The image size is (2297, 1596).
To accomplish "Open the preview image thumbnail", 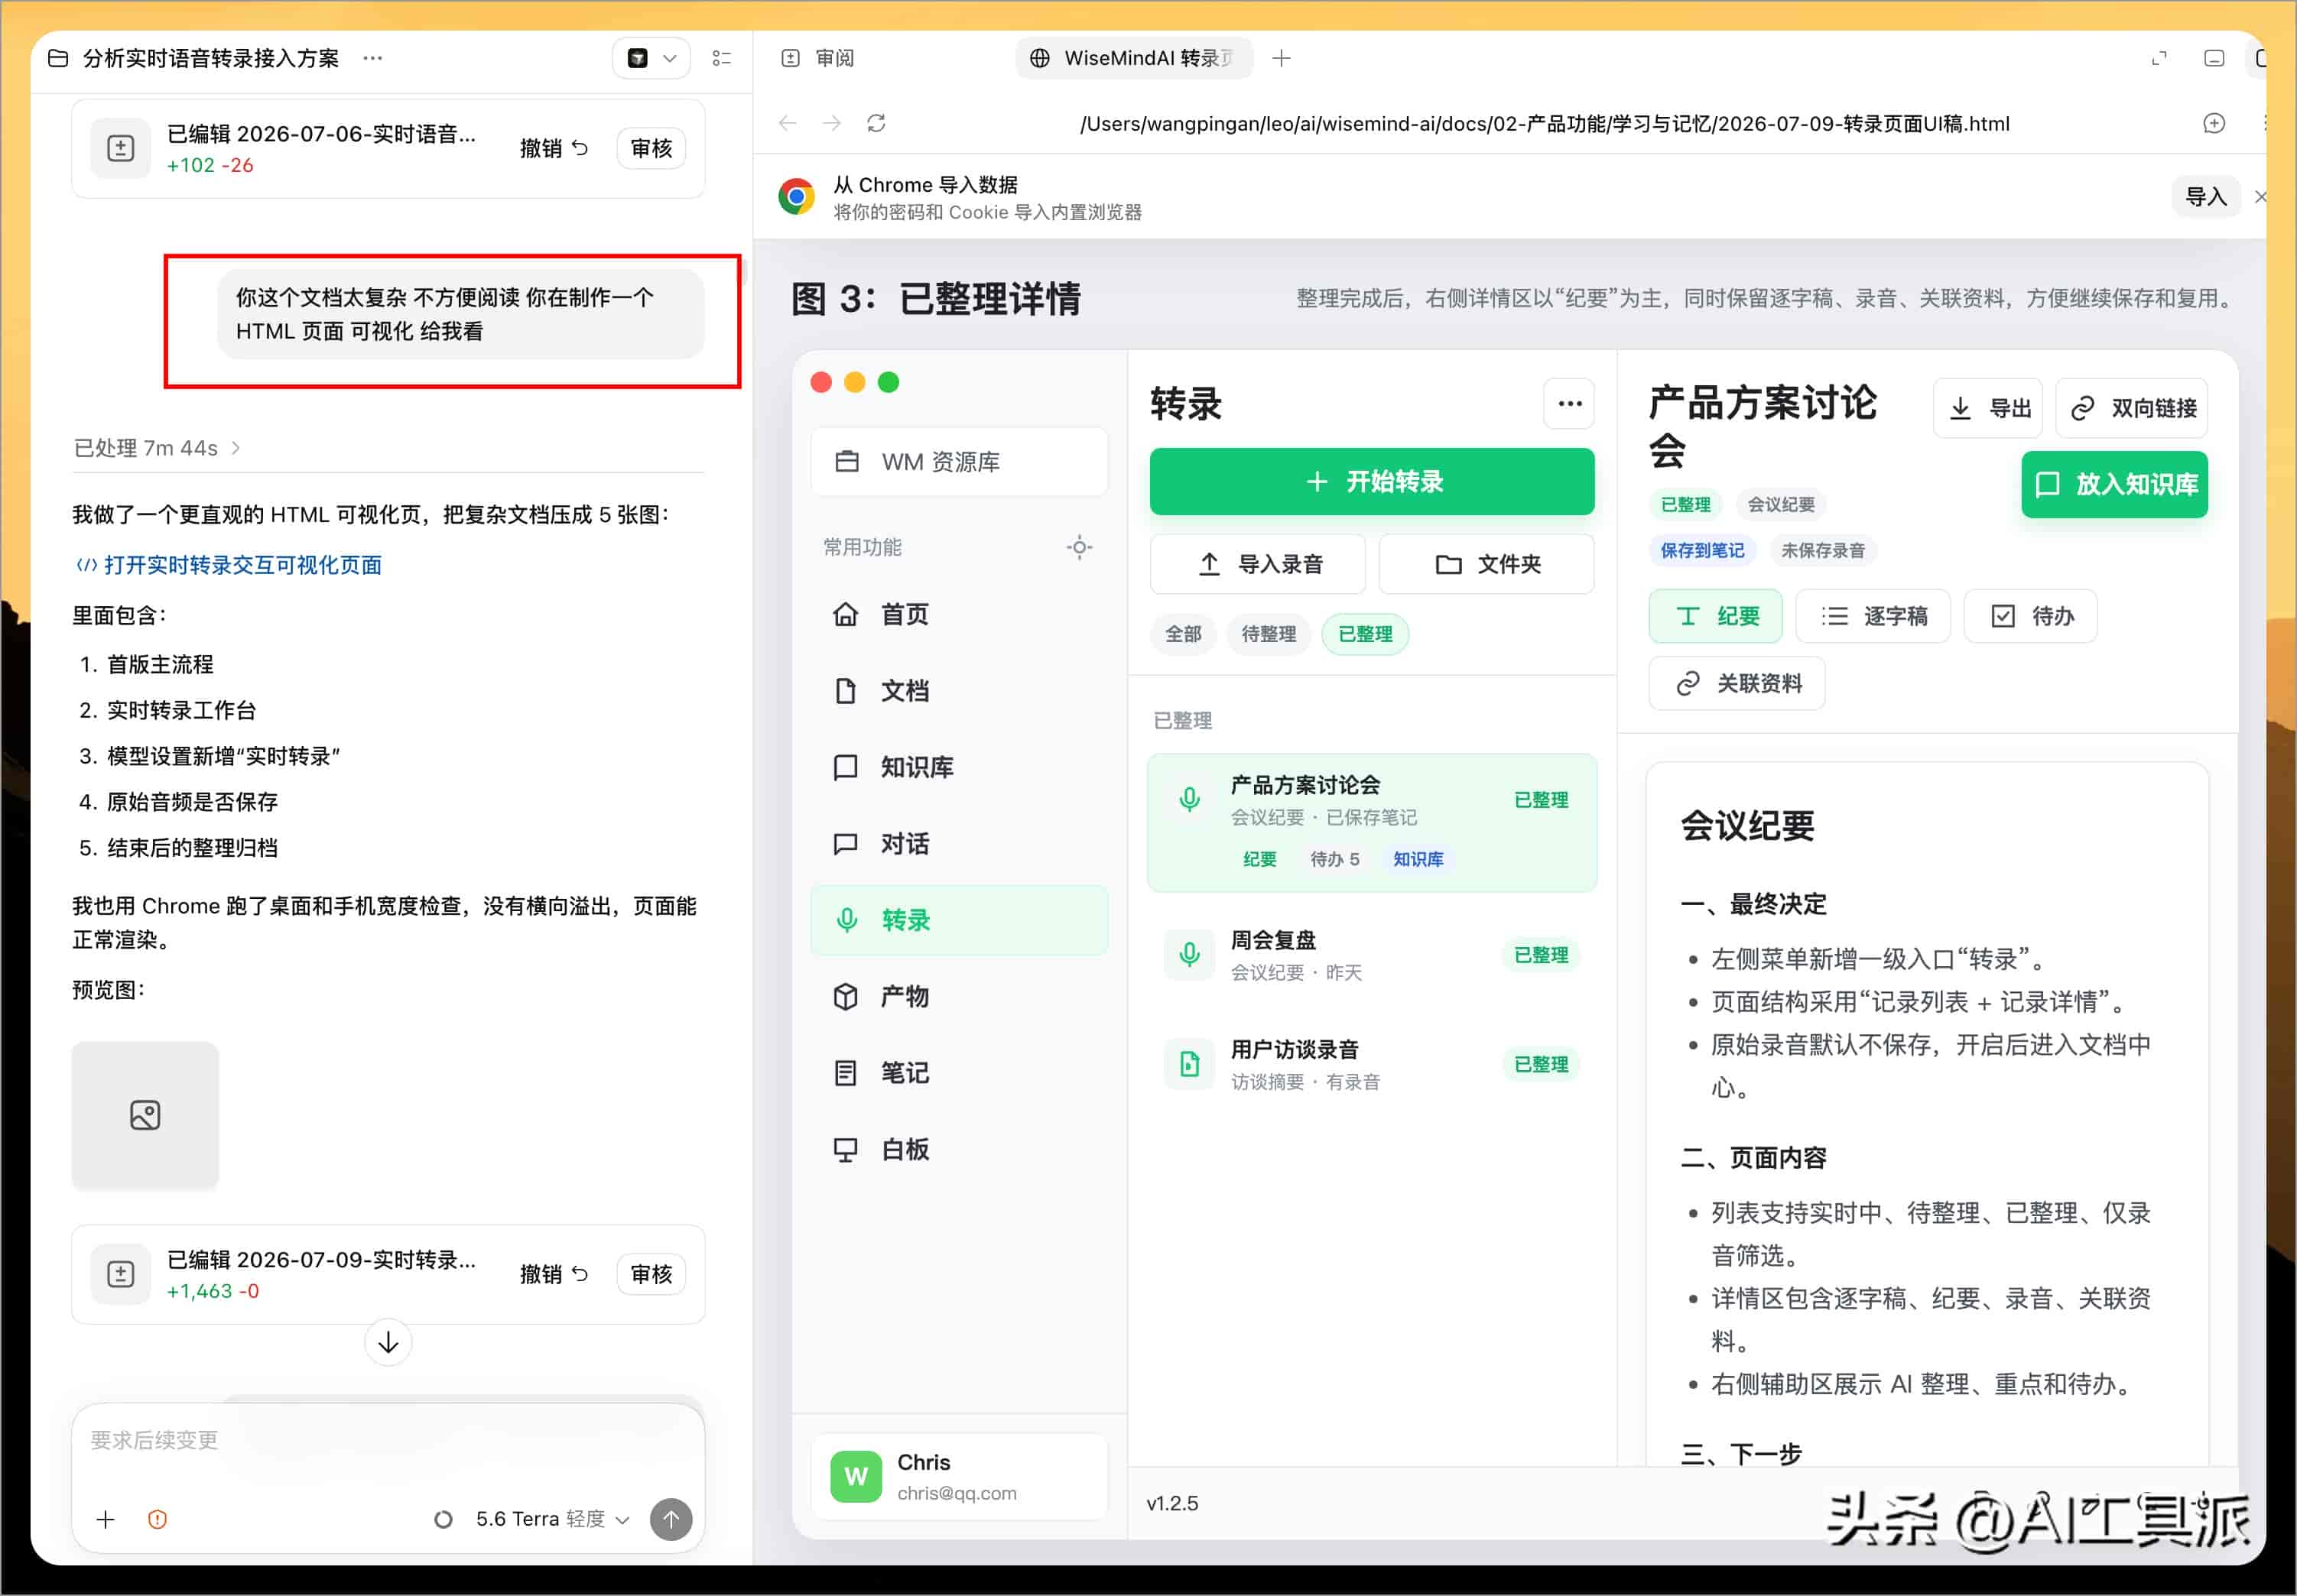I will pyautogui.click(x=145, y=1115).
